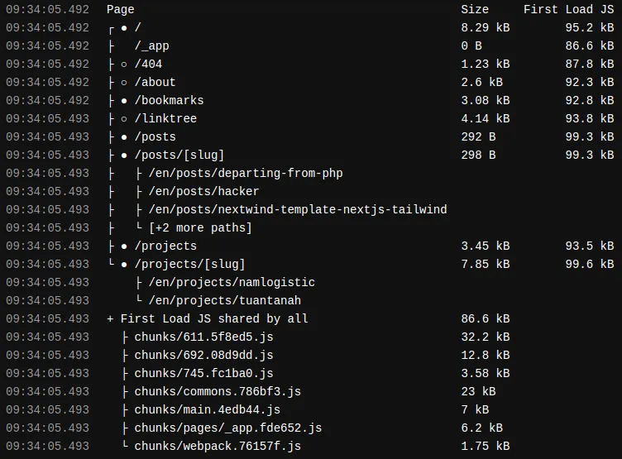Image resolution: width=622 pixels, height=459 pixels.
Task: Click the chunks/webpack.76157f.js entry
Action: point(218,446)
